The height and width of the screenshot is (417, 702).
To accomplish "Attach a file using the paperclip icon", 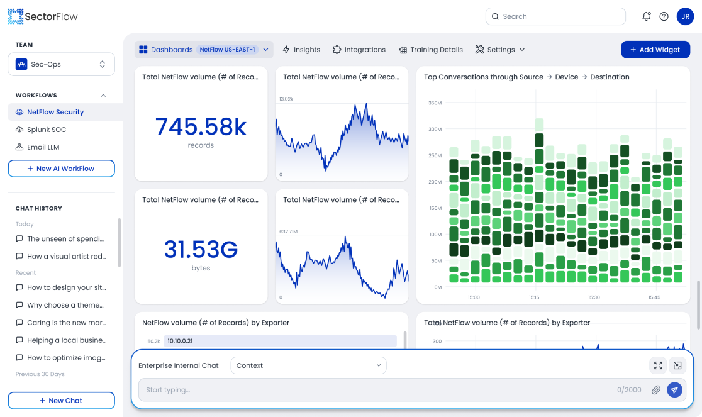I will coord(655,390).
